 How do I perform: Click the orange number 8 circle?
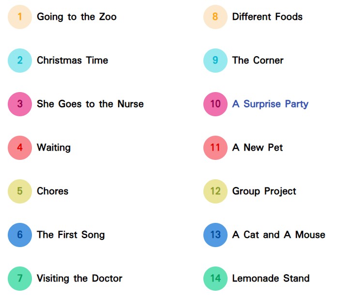tap(215, 17)
